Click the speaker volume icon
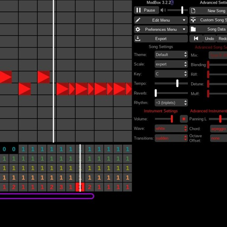Screen dimensions: 227x227 (x=163, y=10)
